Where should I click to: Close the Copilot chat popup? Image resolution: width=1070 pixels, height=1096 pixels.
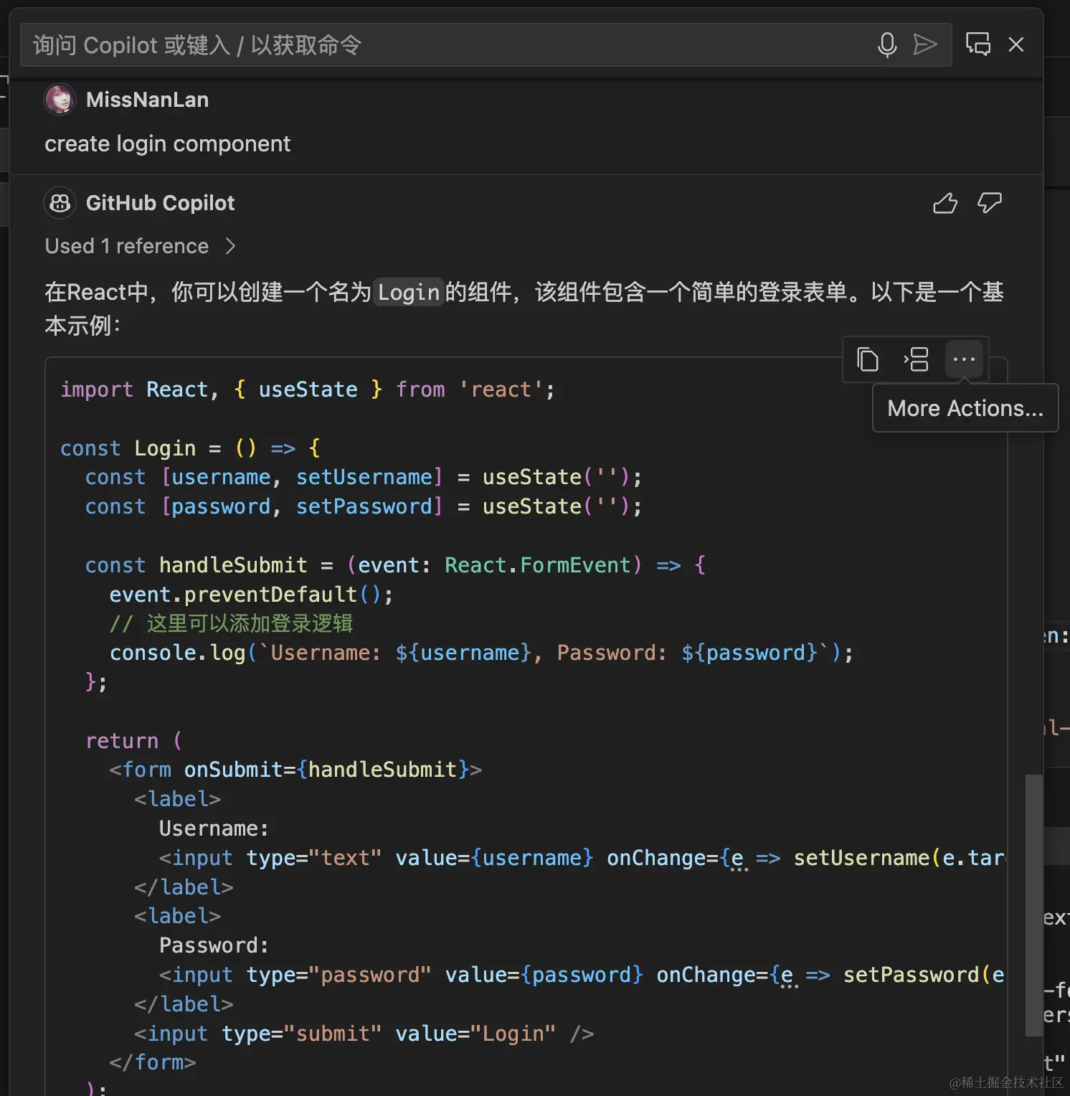pyautogui.click(x=1016, y=44)
